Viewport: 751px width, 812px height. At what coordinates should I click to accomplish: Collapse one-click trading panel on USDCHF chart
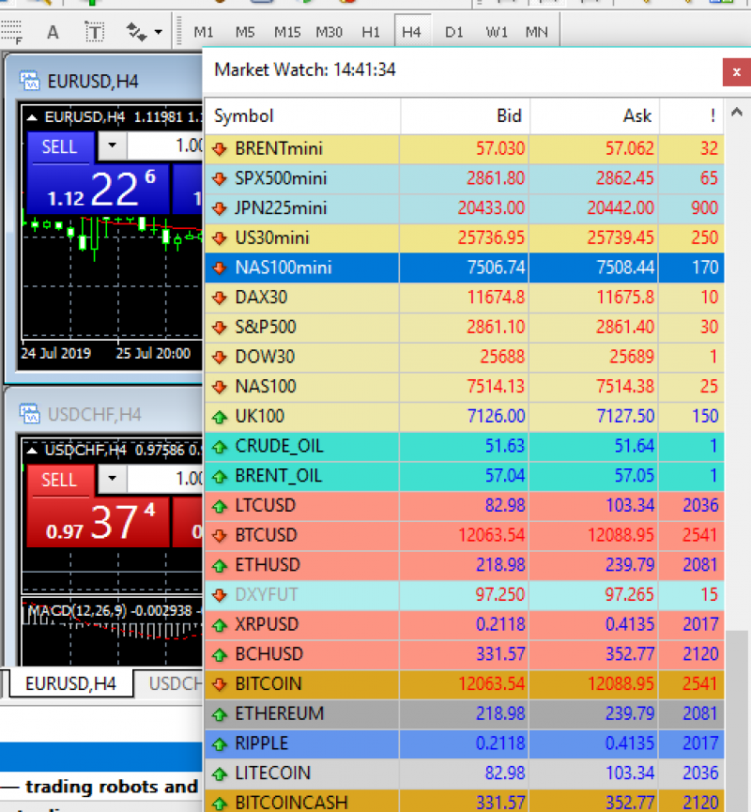tap(32, 451)
